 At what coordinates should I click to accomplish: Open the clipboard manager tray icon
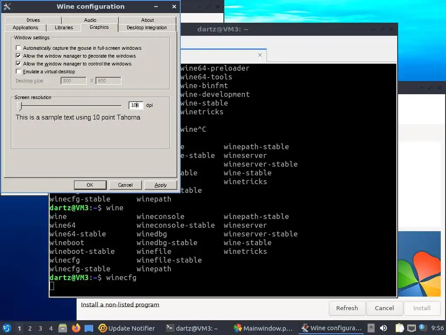coord(399,328)
